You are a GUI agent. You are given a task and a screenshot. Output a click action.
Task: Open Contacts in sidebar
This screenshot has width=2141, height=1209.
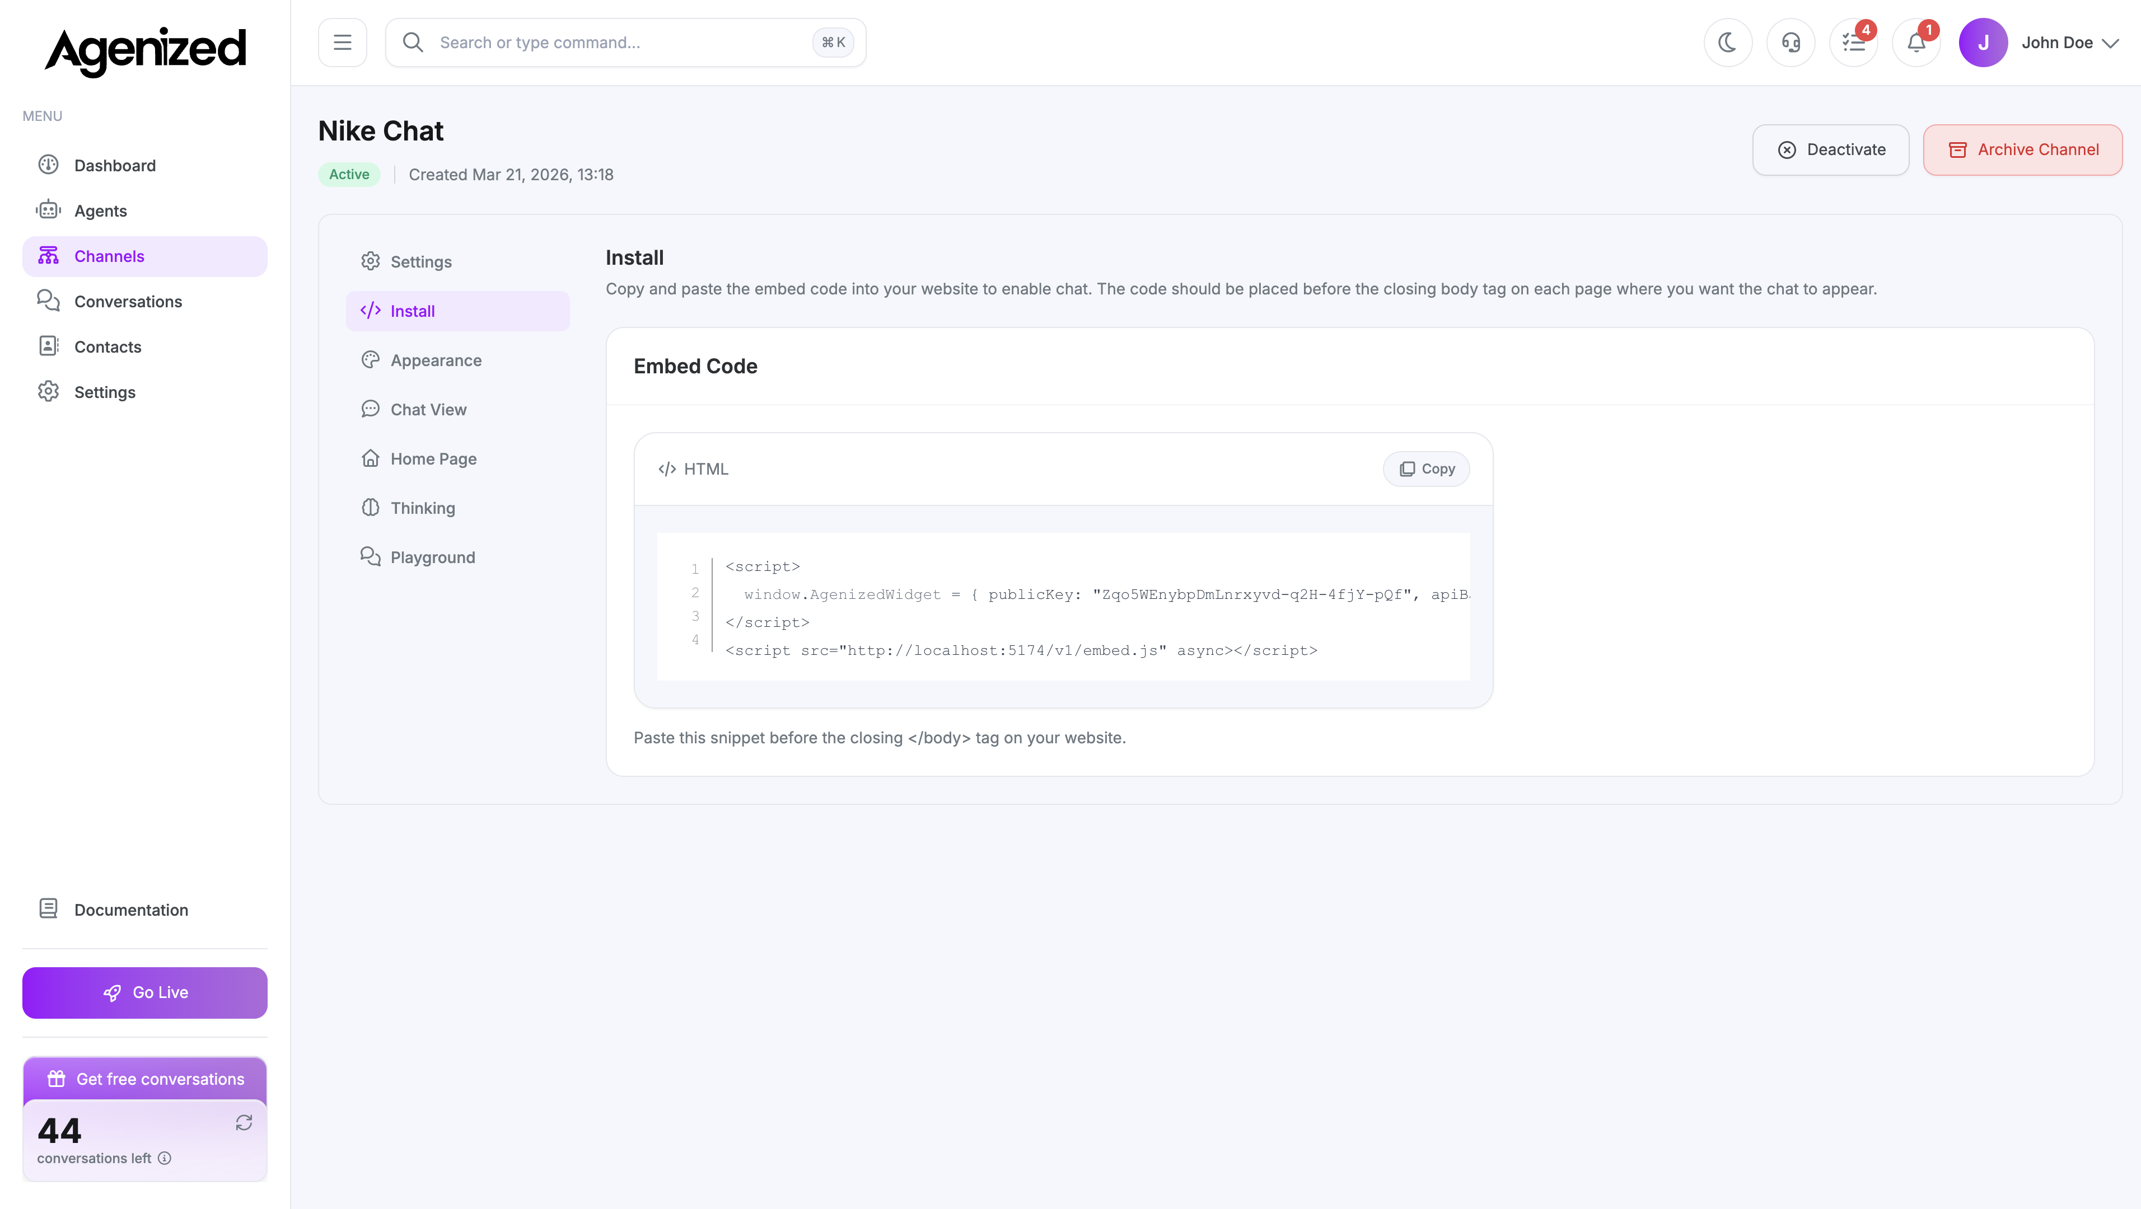coord(144,346)
